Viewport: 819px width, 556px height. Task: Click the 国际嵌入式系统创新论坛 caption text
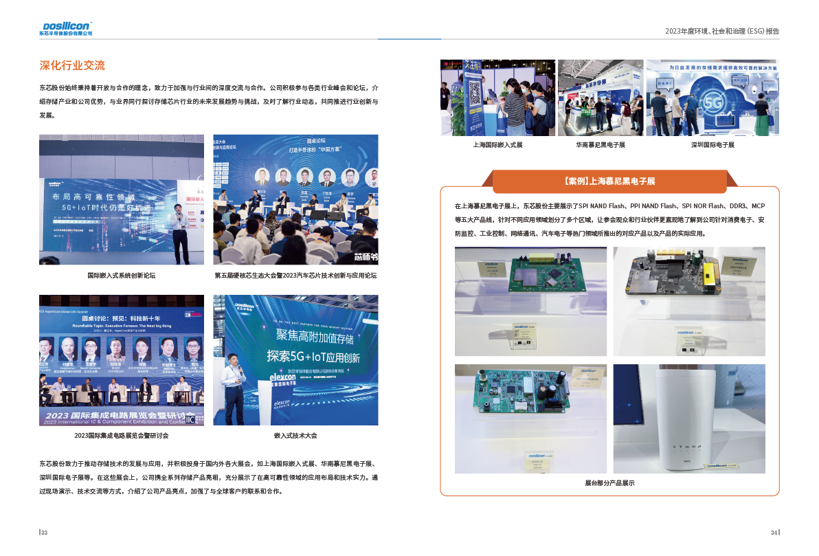click(x=121, y=275)
